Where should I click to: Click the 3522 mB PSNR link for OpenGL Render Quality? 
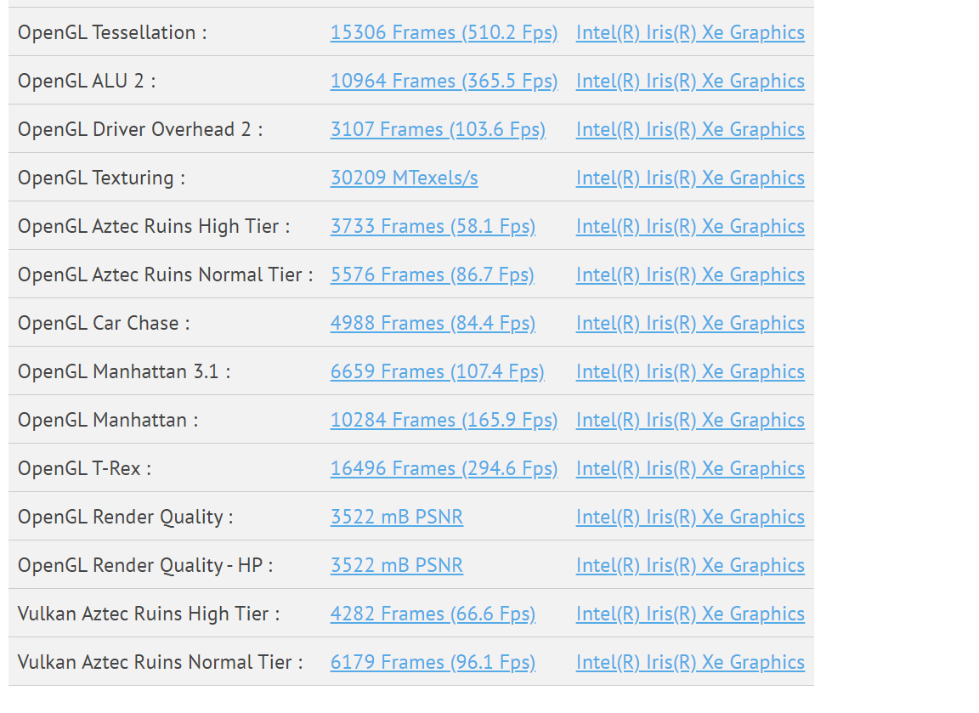pyautogui.click(x=397, y=517)
